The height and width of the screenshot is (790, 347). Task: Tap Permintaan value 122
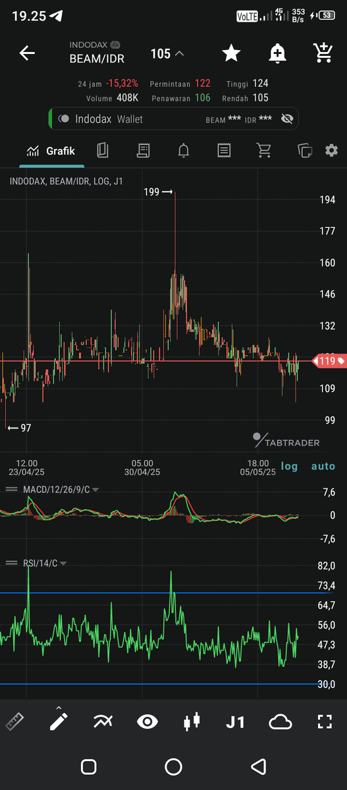[x=202, y=84]
